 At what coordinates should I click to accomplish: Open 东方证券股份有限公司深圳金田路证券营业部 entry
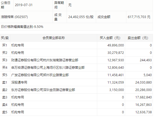coord(43,90)
